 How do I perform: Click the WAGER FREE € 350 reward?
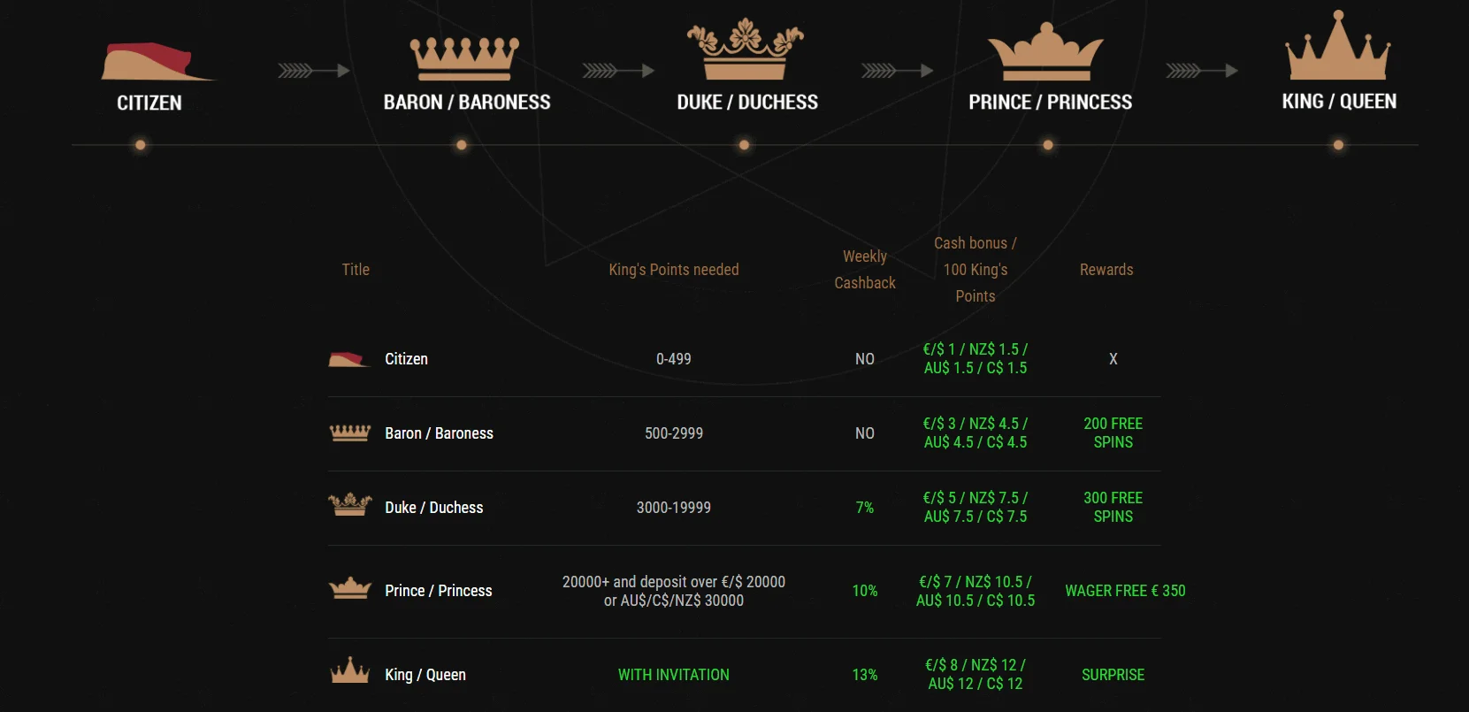[1125, 591]
